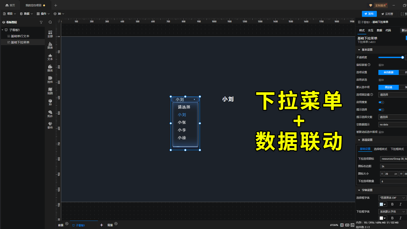
Task: Expand the dropdown component on the canvas
Action: pyautogui.click(x=195, y=99)
